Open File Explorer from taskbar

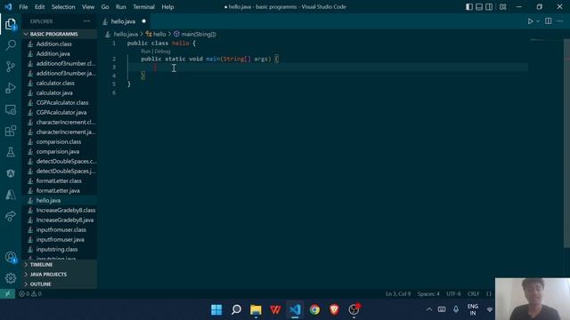pos(256,310)
